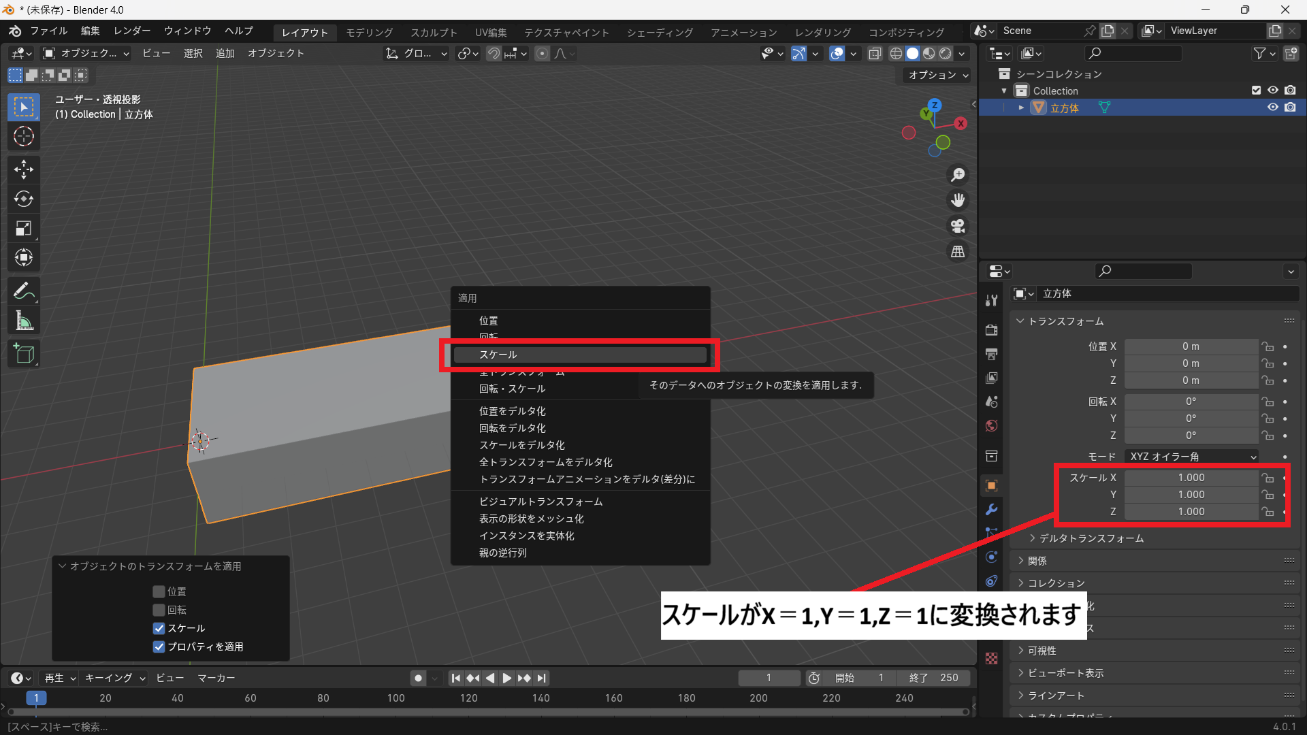Pick the Measure ruler tool
The image size is (1307, 735).
24,321
